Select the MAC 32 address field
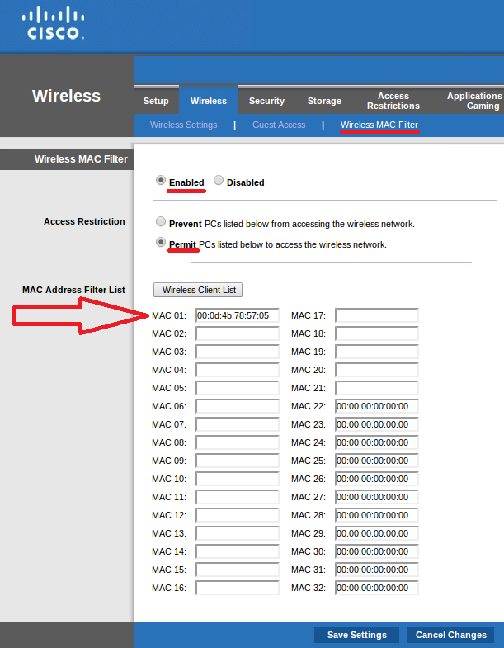The height and width of the screenshot is (648, 504). pos(376,588)
